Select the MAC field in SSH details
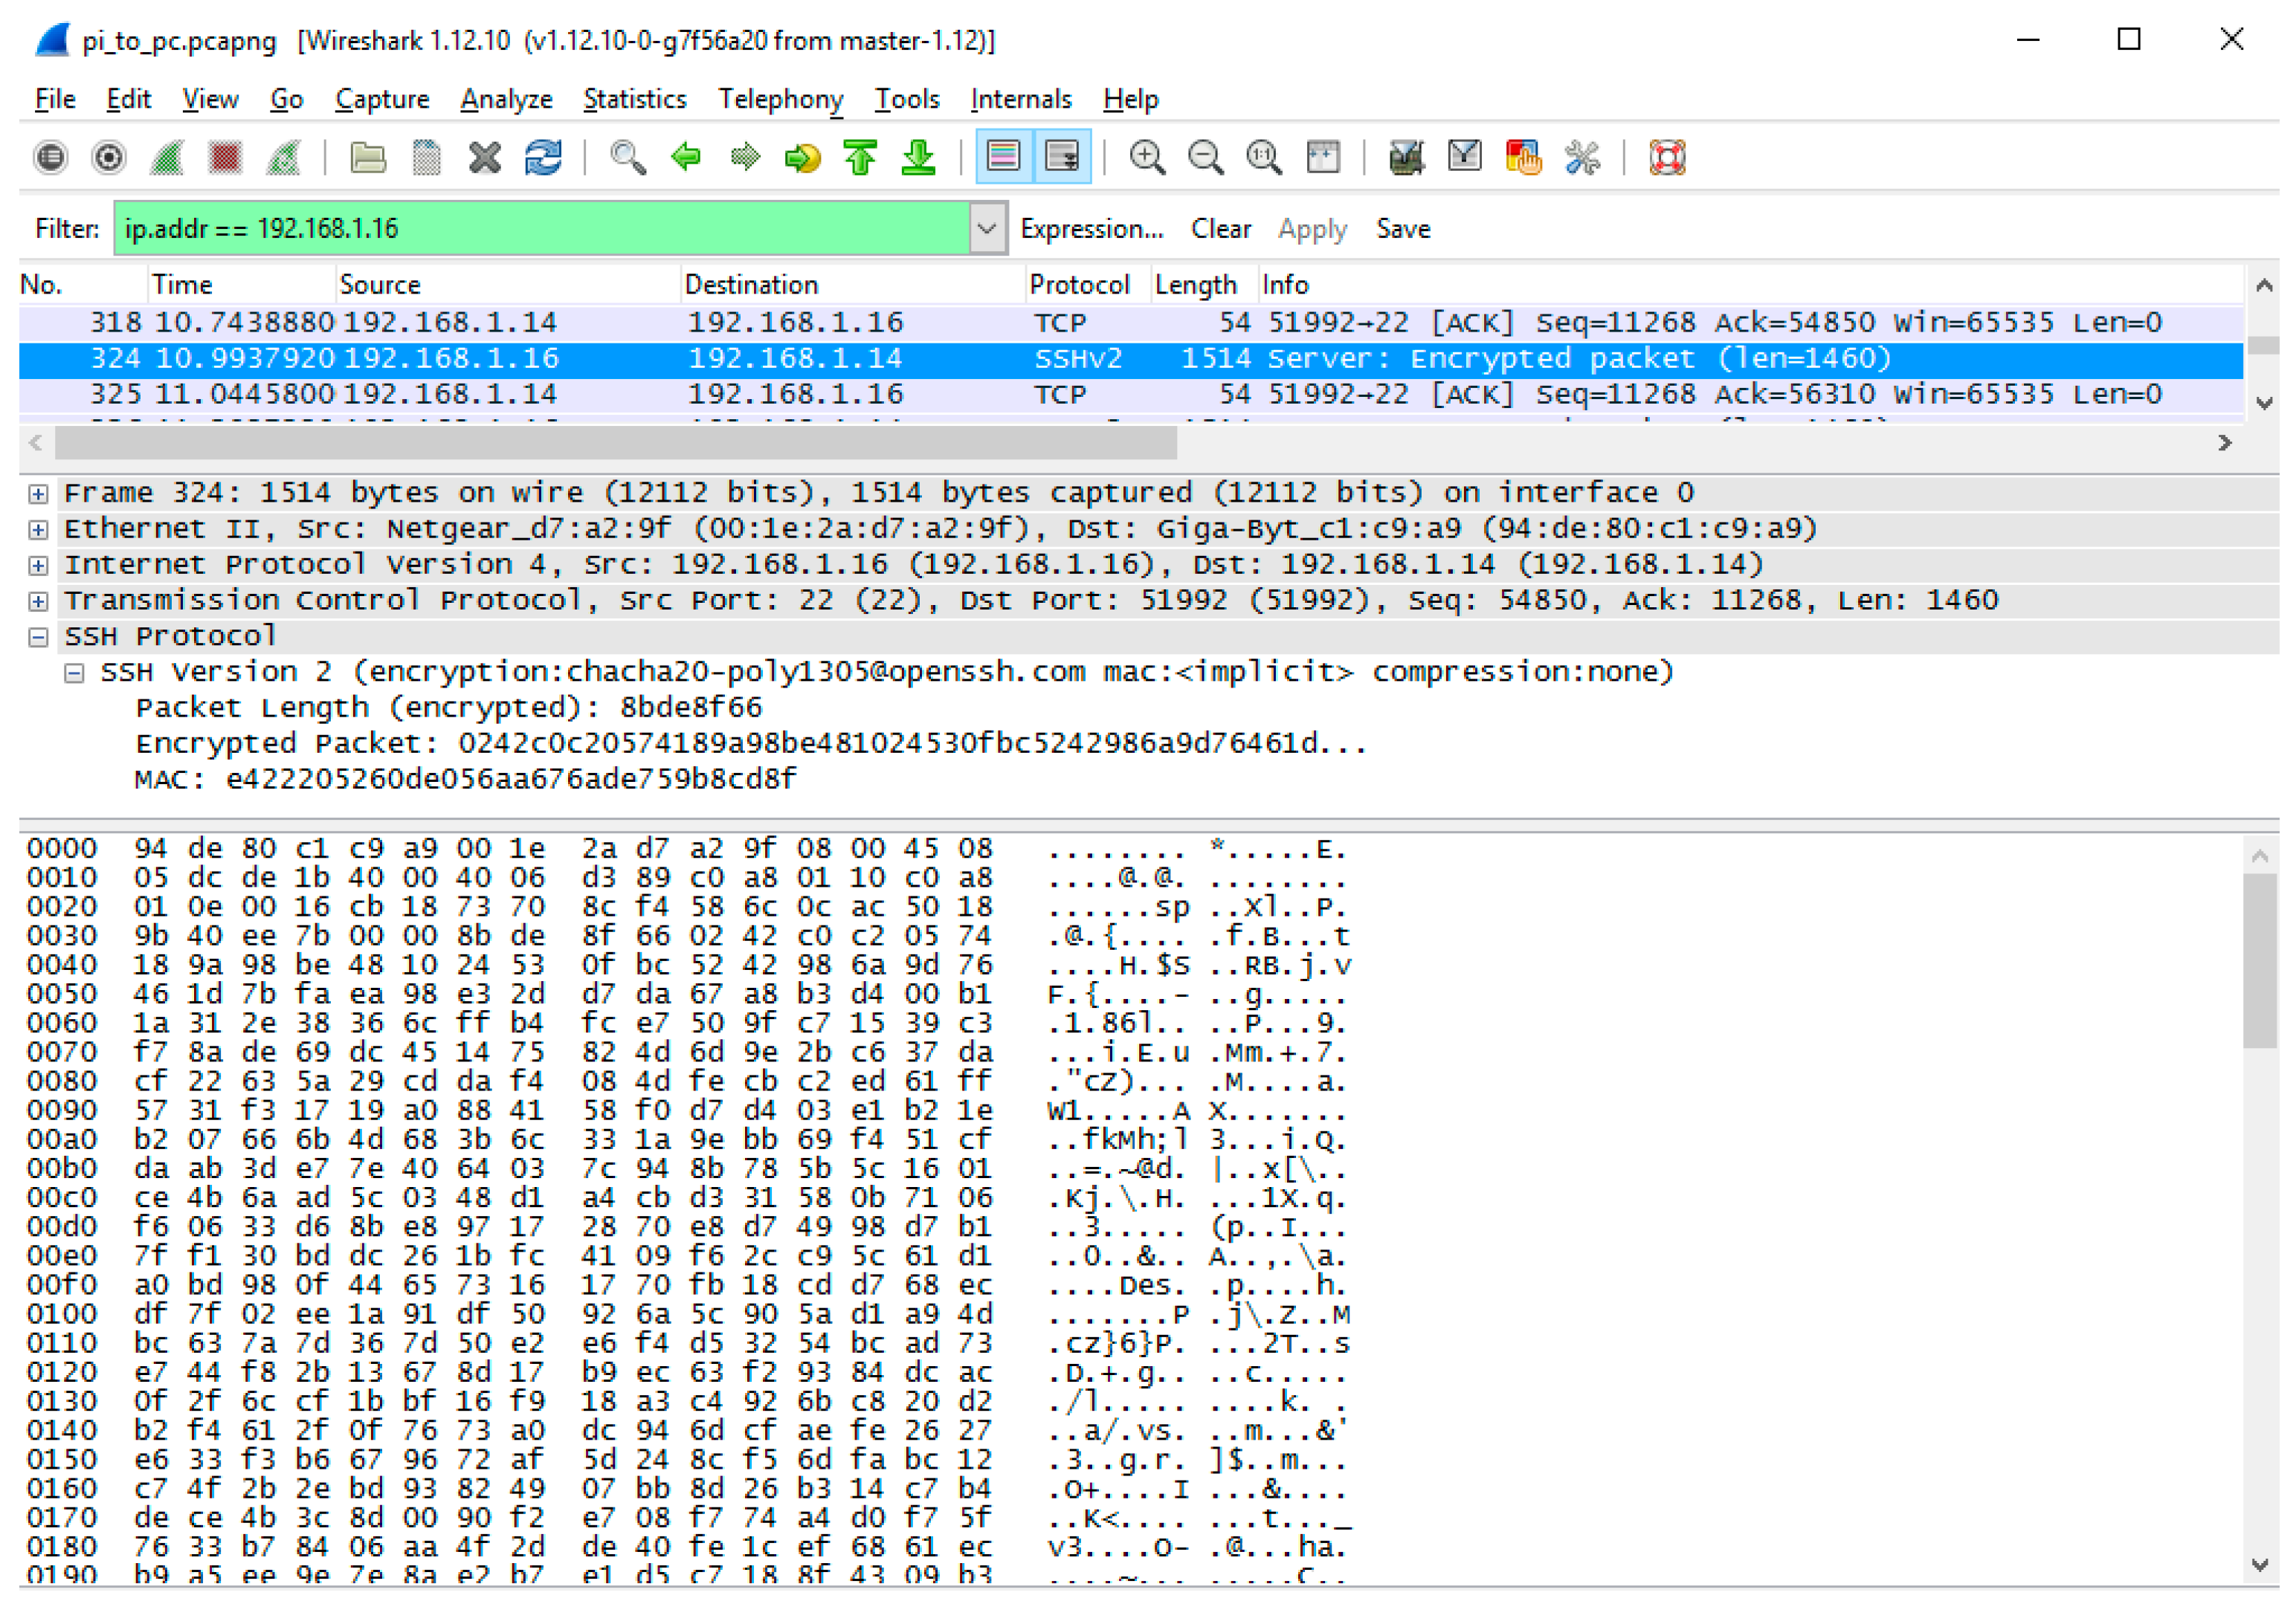The height and width of the screenshot is (1604, 2296). (466, 780)
